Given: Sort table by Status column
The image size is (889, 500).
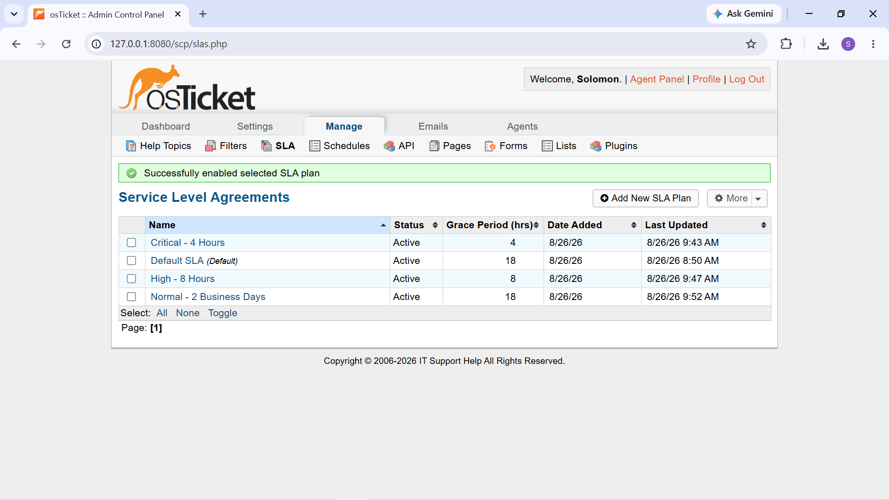Looking at the screenshot, I should click(x=416, y=225).
